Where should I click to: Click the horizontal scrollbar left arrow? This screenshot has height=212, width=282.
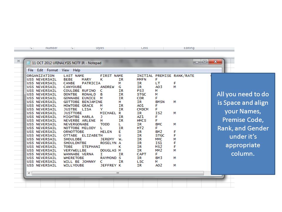tap(29, 173)
